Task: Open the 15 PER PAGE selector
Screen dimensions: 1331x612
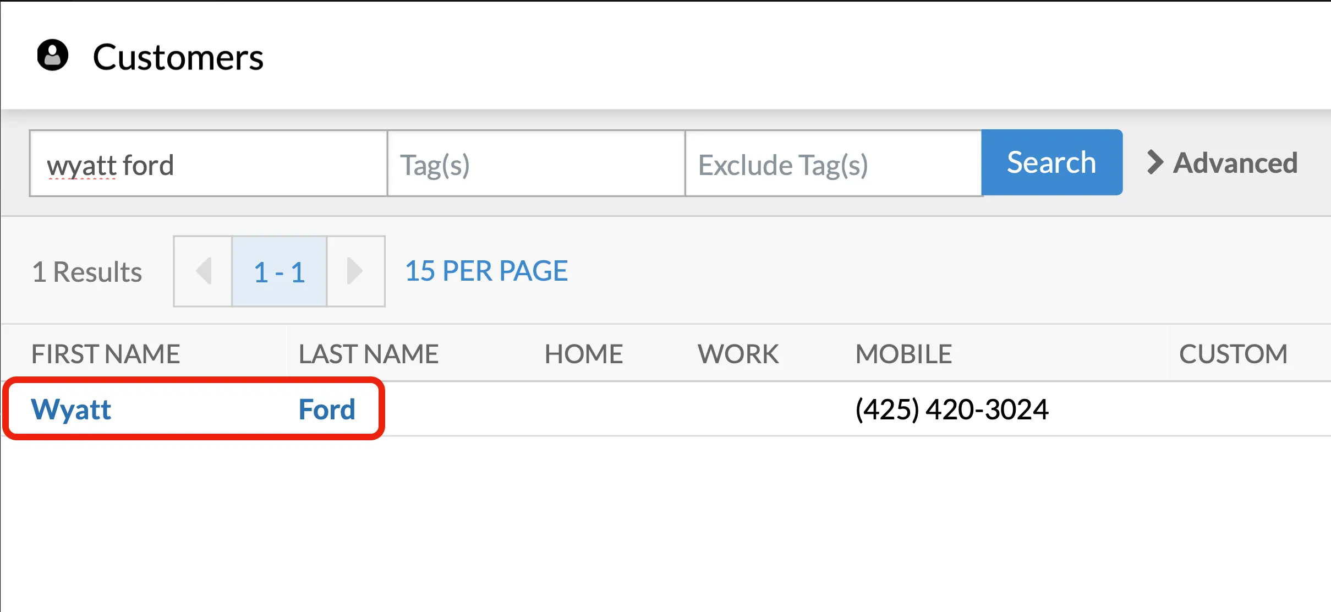Action: click(x=486, y=271)
